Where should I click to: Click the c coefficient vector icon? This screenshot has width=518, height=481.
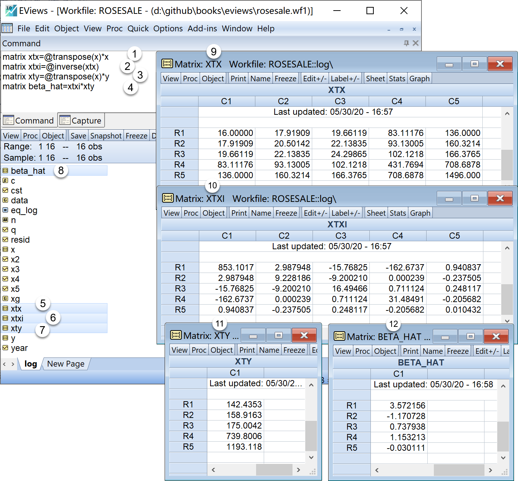(x=5, y=181)
